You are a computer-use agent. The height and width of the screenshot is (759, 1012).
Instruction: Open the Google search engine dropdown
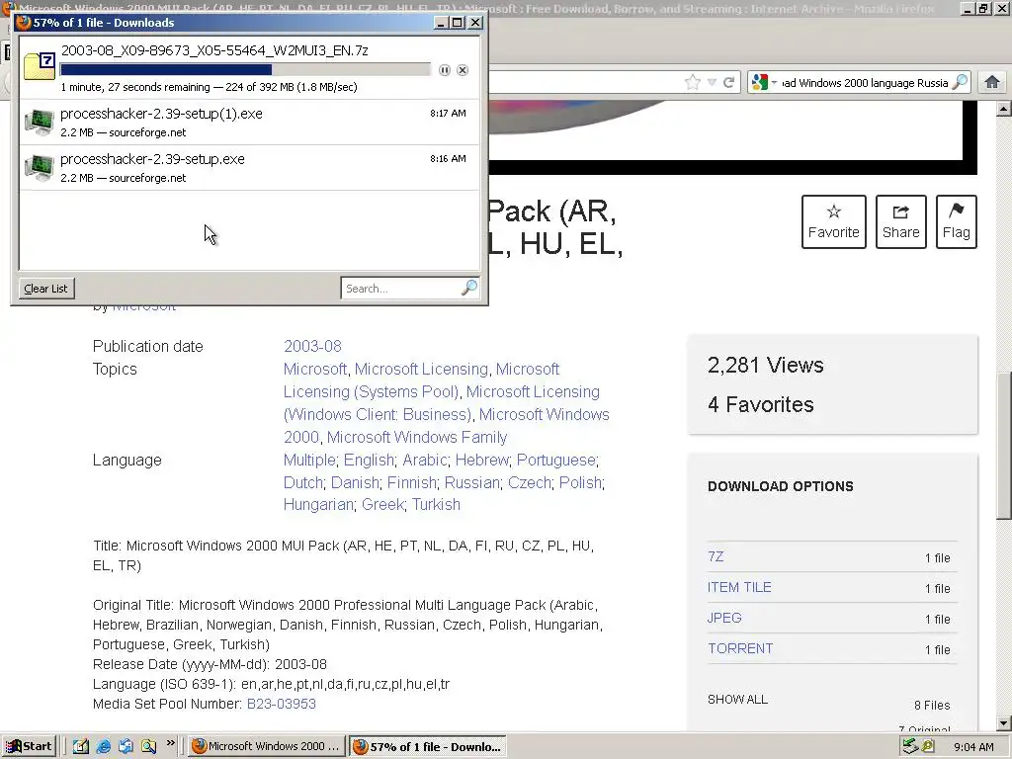tap(764, 83)
